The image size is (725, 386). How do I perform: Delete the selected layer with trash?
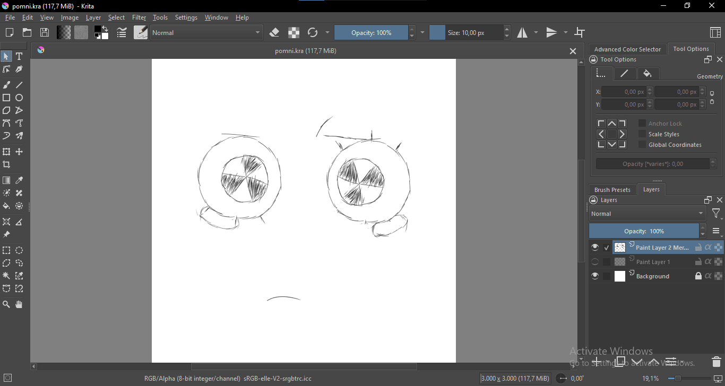(717, 362)
